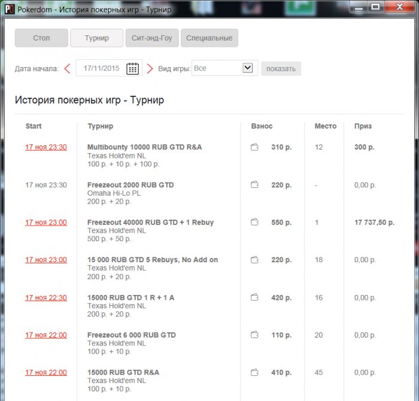Click place value 45

tap(319, 372)
